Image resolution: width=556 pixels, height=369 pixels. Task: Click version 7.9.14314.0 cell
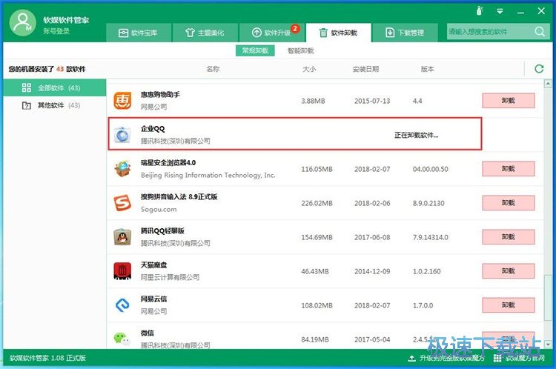431,237
